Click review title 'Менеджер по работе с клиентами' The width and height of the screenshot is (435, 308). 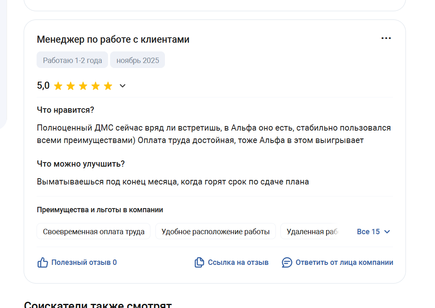113,39
